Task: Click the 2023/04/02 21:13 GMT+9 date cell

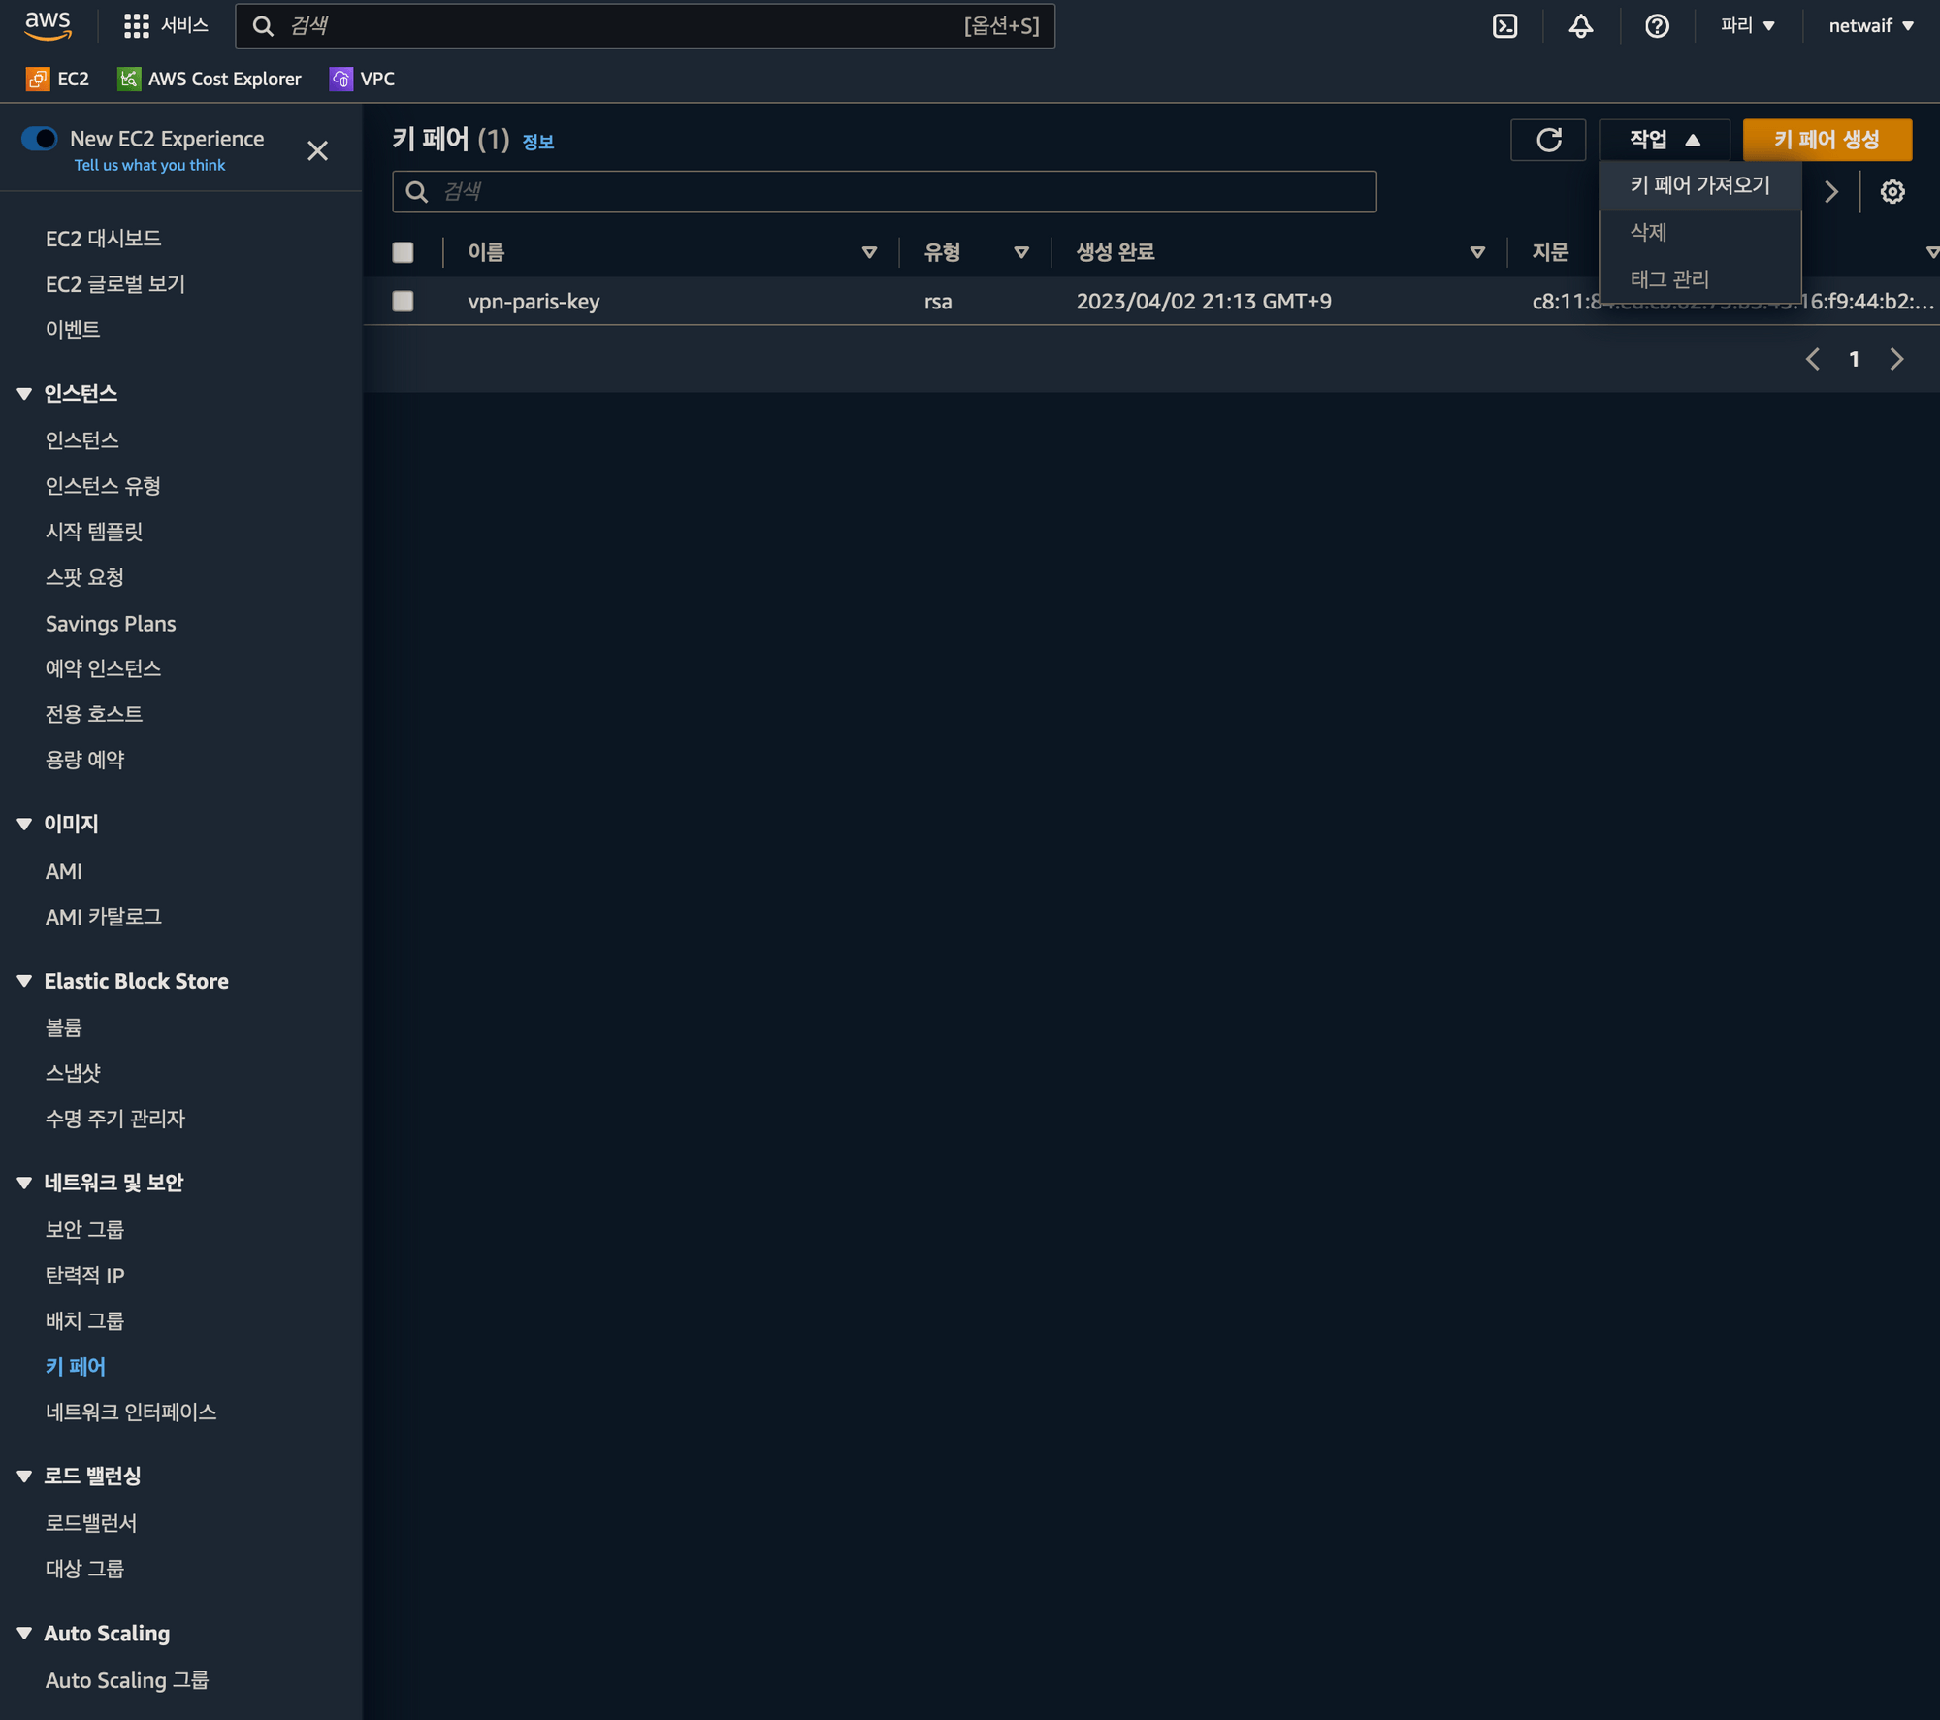Action: (1204, 302)
